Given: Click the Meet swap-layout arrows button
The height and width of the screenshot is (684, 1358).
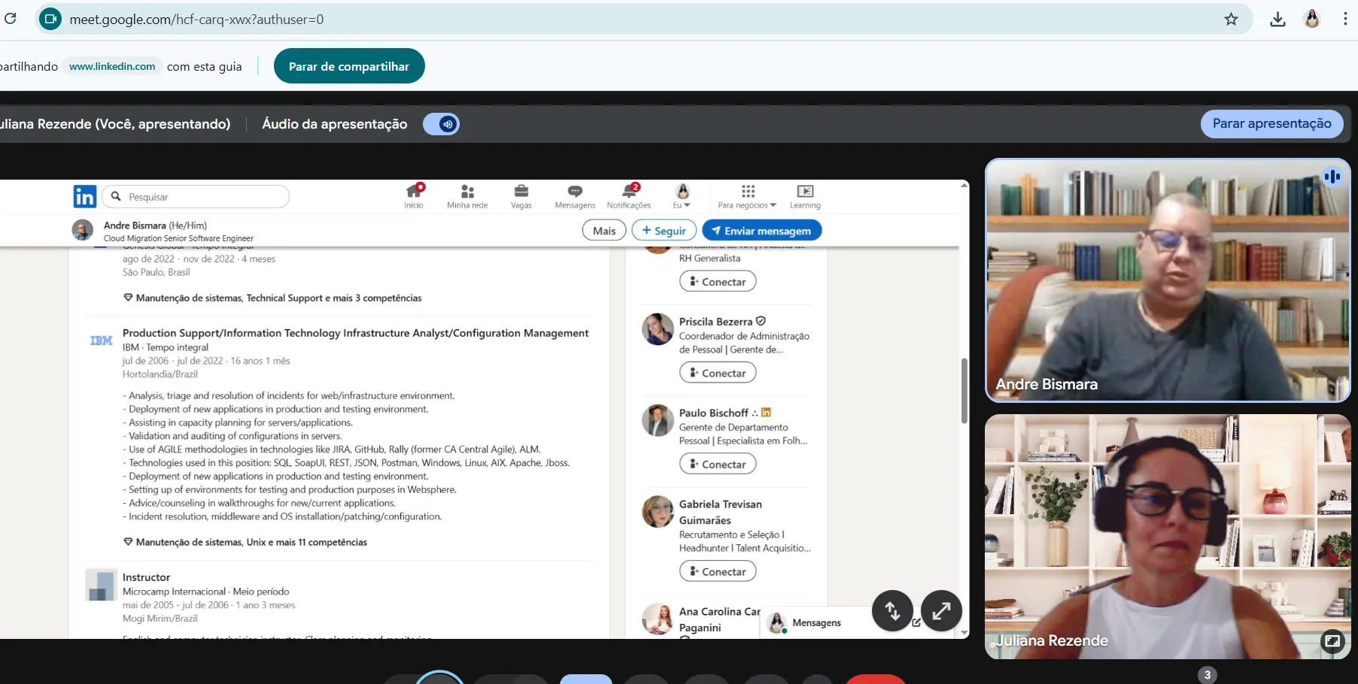Looking at the screenshot, I should pyautogui.click(x=892, y=611).
